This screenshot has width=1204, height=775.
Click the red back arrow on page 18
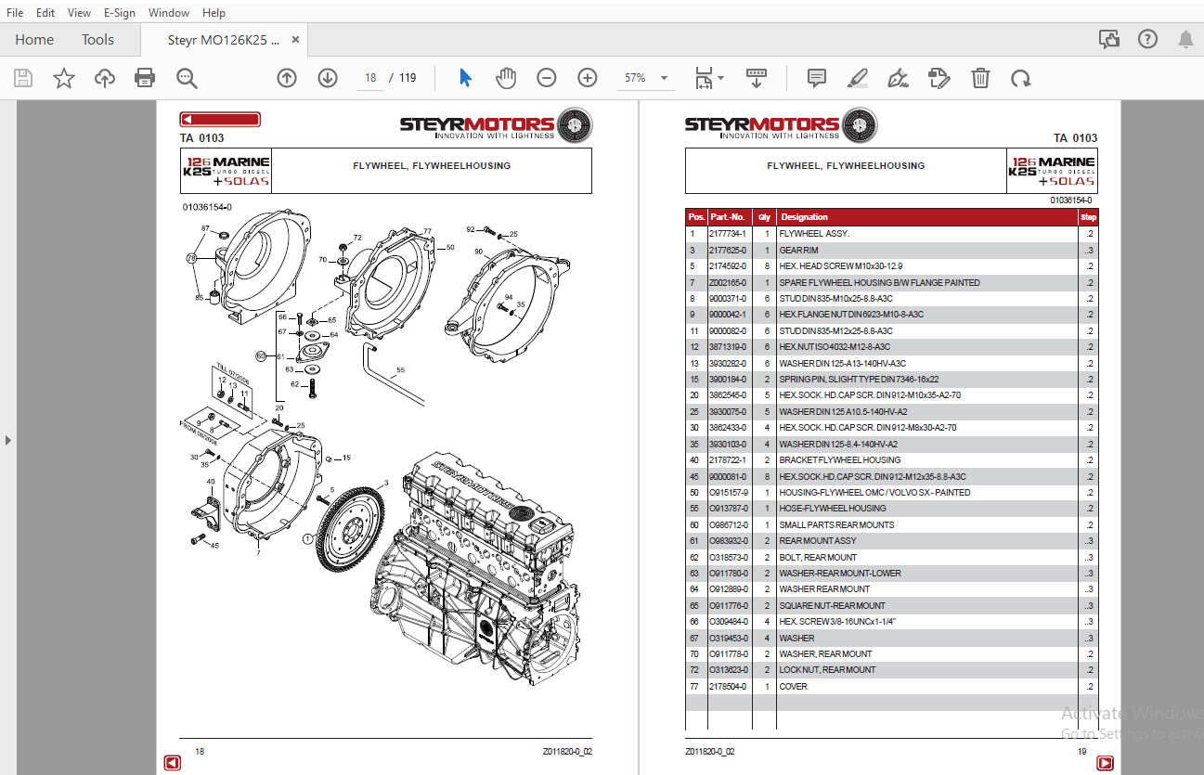(x=220, y=120)
